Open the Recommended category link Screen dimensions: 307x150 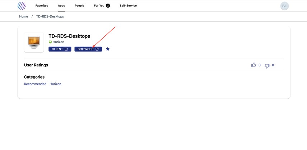pos(35,84)
